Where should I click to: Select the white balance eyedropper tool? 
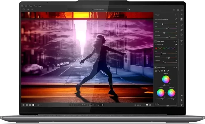(176, 19)
